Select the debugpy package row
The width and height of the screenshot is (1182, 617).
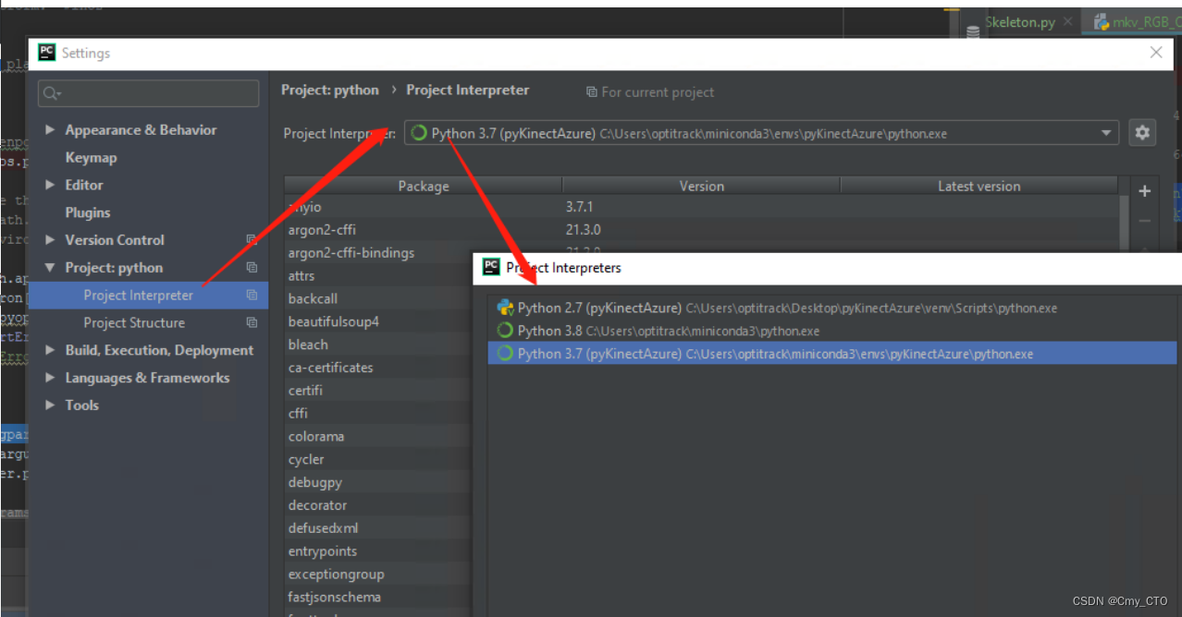378,482
